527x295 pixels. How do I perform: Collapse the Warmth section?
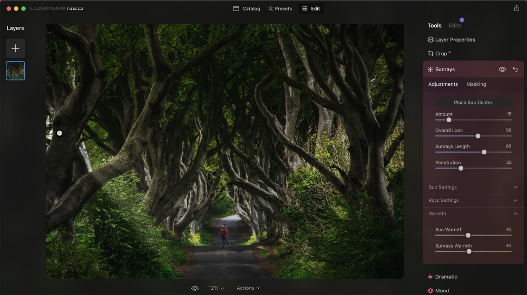473,213
